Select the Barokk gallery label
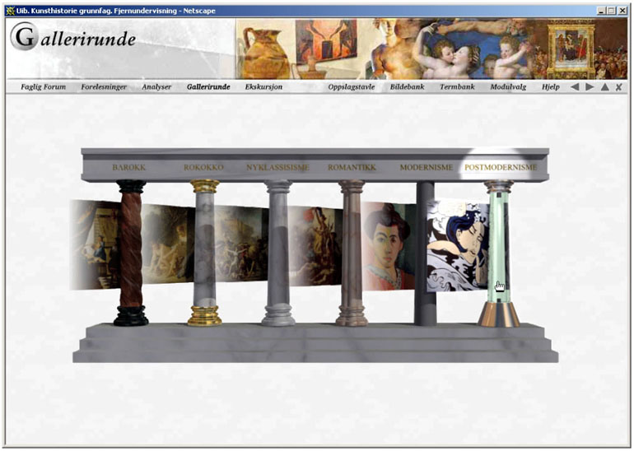This screenshot has width=634, height=451. tap(129, 167)
